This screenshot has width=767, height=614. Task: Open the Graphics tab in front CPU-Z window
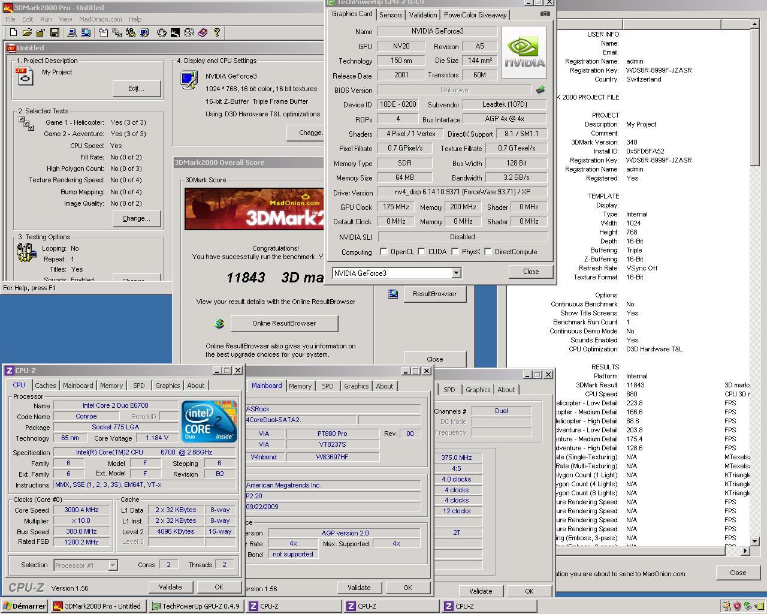click(167, 386)
